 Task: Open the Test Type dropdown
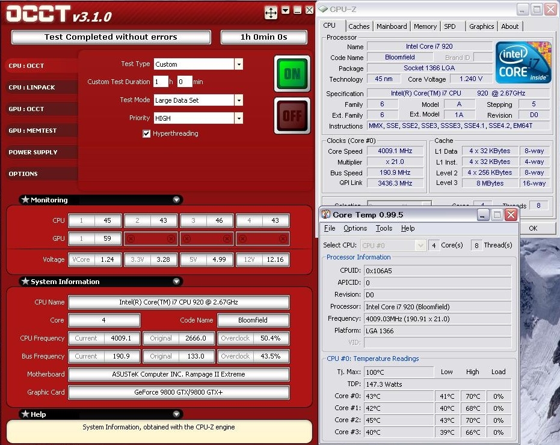(x=239, y=64)
